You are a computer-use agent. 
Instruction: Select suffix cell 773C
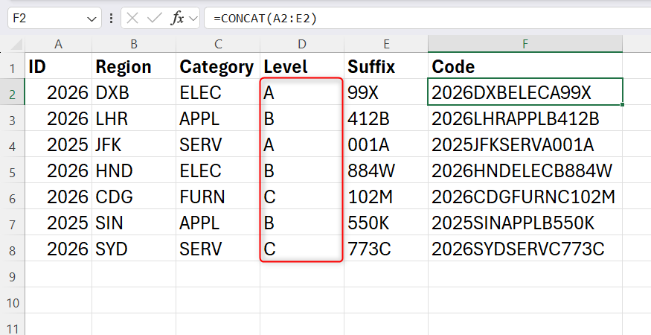[386, 248]
